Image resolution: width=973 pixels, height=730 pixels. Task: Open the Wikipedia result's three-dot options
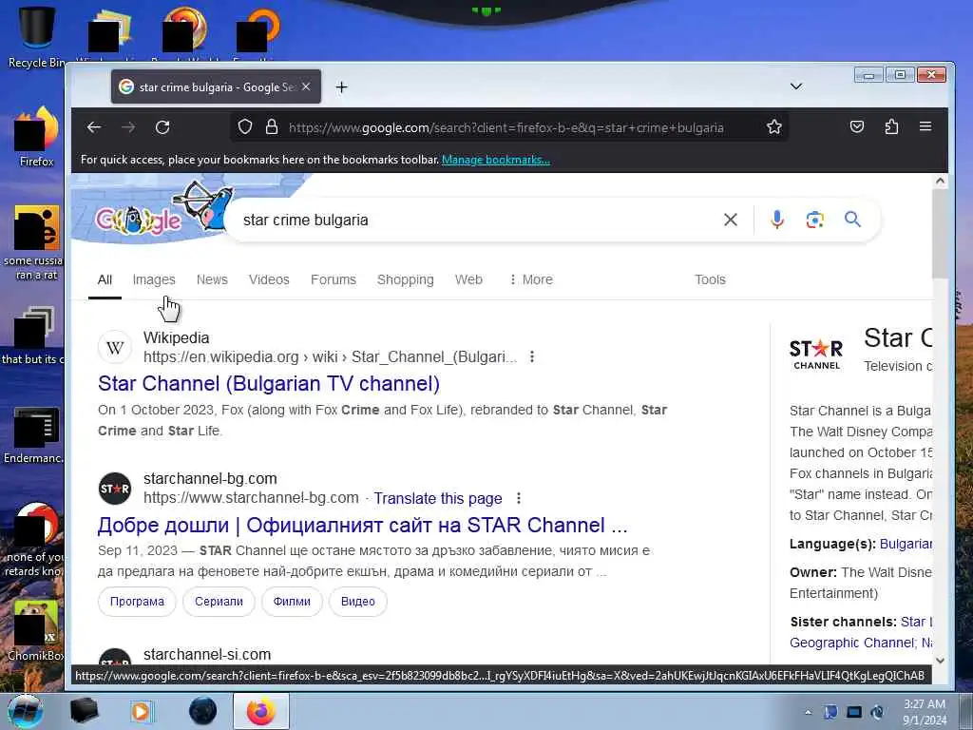pyautogui.click(x=532, y=357)
